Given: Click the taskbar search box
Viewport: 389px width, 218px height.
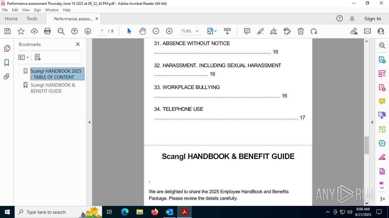Looking at the screenshot, I should click(58, 212).
